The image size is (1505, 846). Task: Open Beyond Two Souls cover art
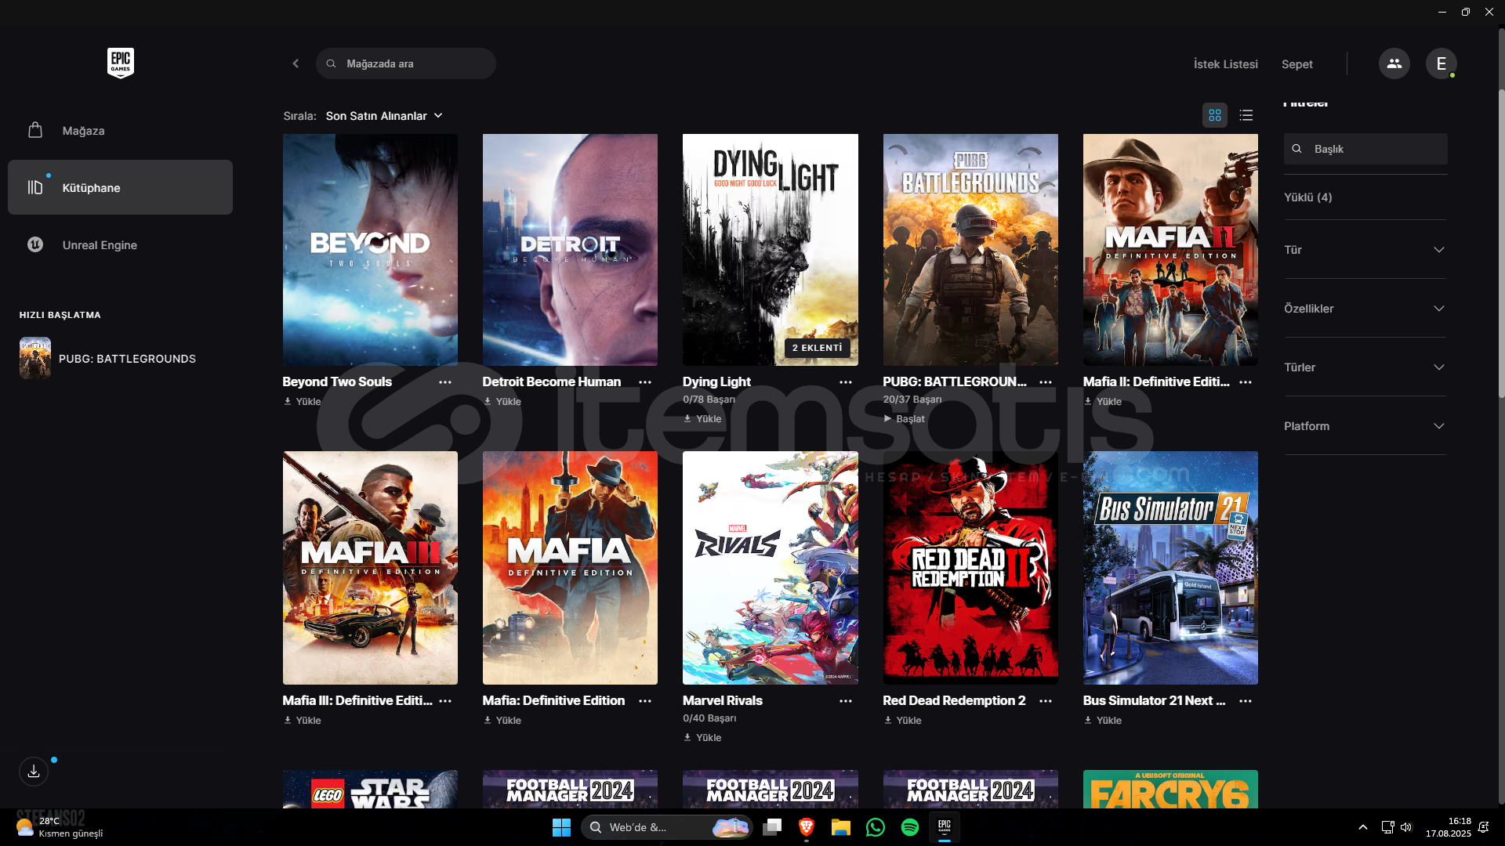coord(370,249)
